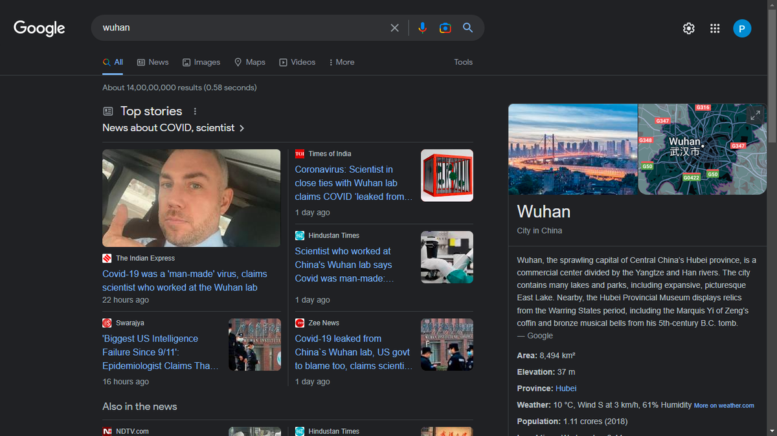
Task: Open 'Biggest US Intelligence Failure Since 9/11' article
Action: coord(161,353)
